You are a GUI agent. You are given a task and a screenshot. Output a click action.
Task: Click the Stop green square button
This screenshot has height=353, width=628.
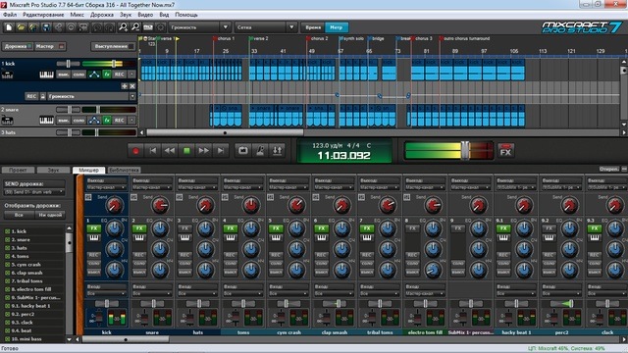[x=186, y=151]
